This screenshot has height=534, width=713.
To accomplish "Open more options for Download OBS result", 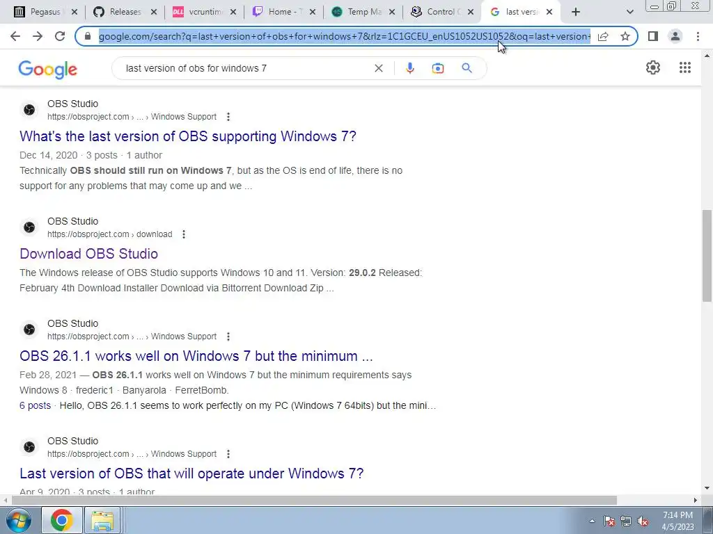I will (x=184, y=234).
